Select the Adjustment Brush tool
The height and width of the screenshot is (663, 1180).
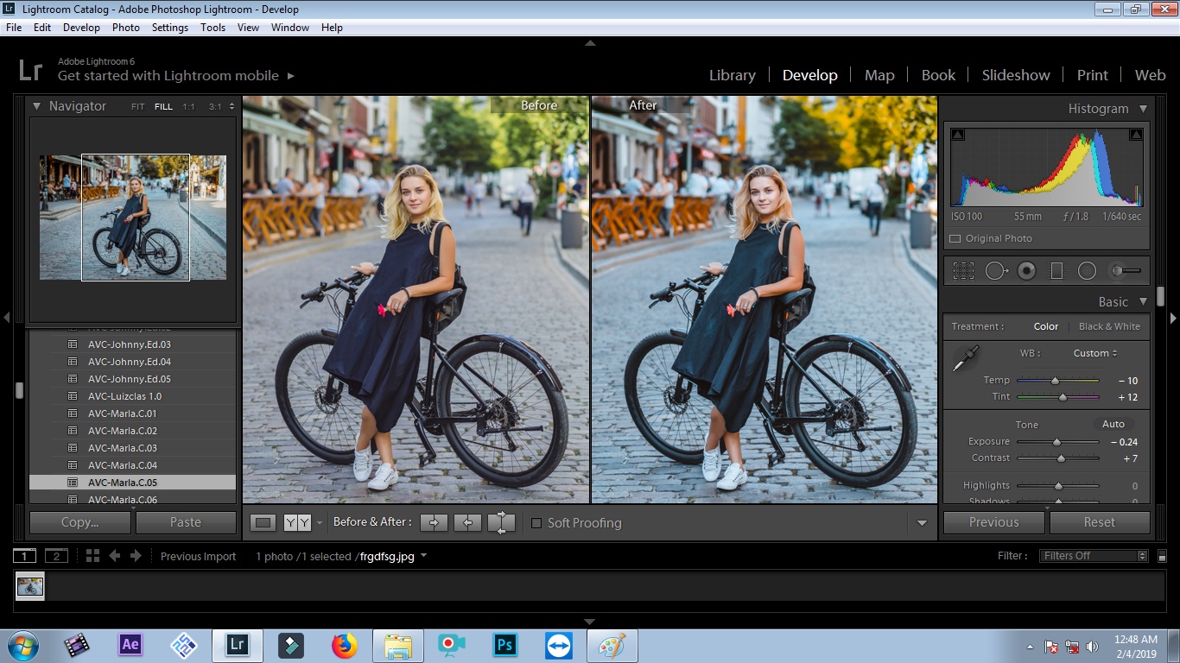click(1125, 271)
